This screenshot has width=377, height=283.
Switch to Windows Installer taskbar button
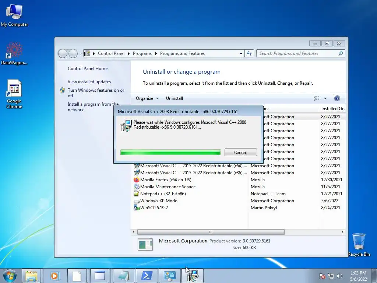(x=192, y=276)
